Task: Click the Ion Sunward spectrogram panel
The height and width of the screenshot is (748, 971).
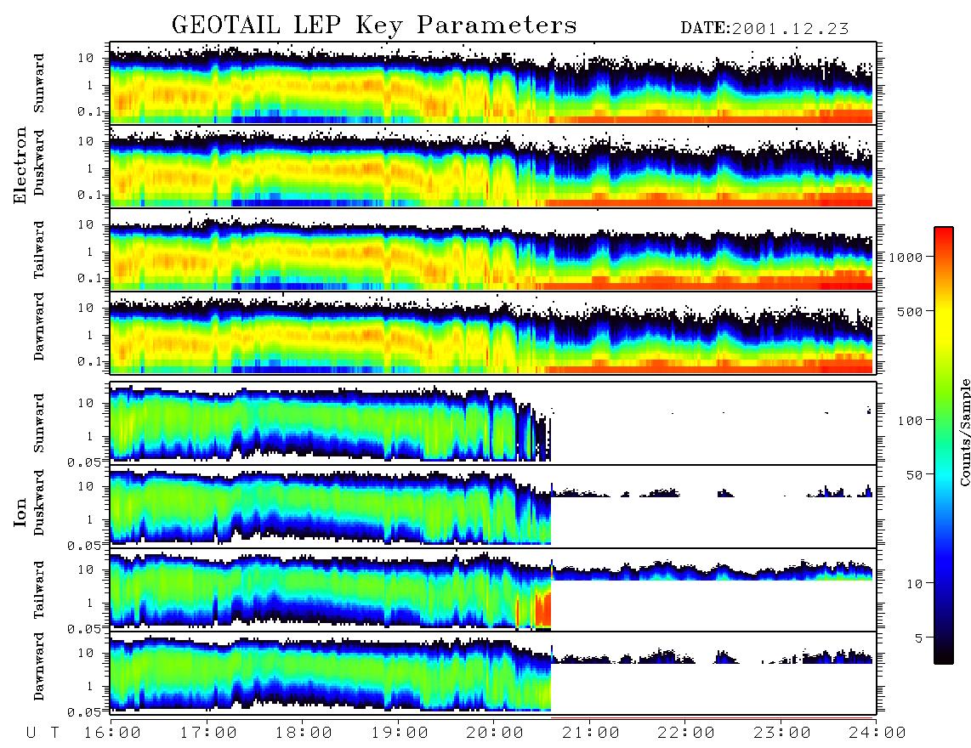Action: pyautogui.click(x=493, y=423)
